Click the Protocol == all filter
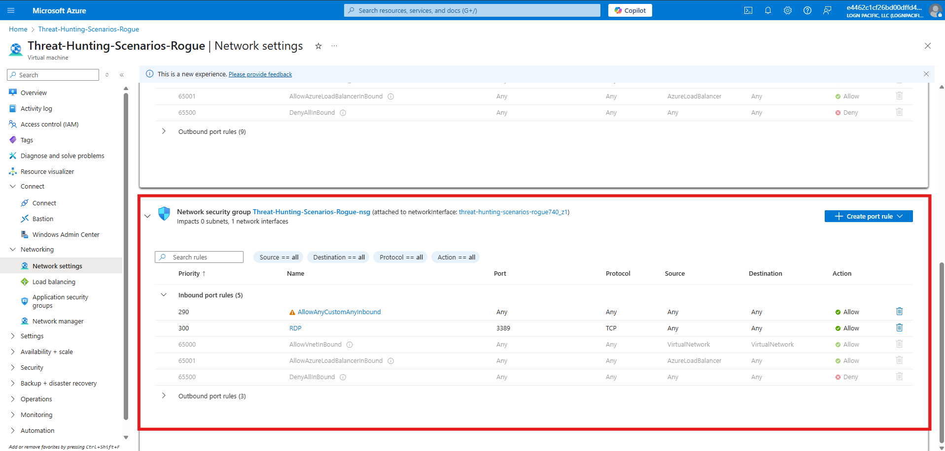945x451 pixels. click(x=401, y=257)
